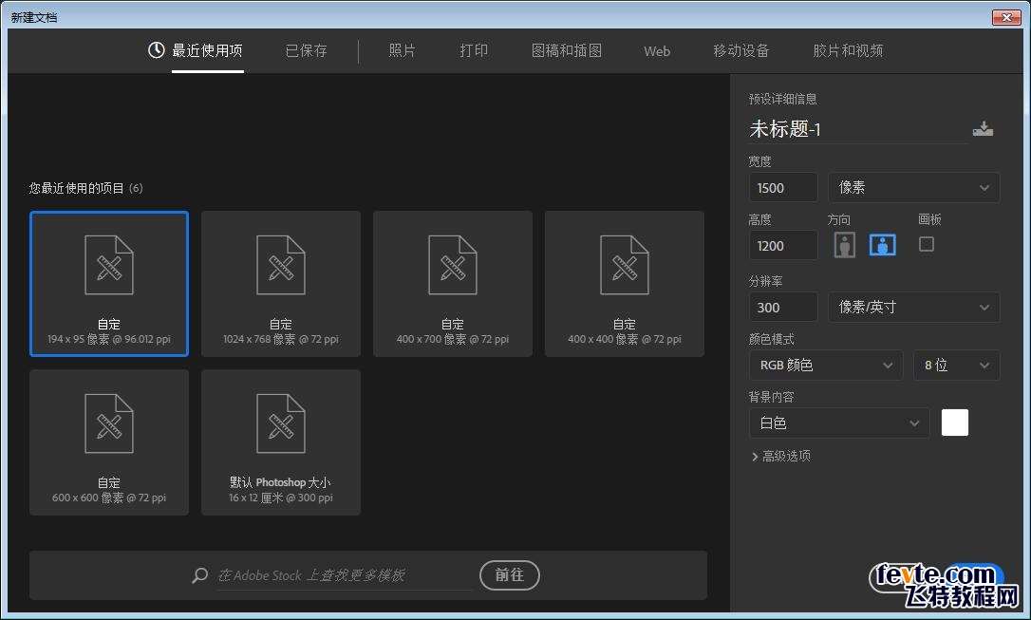Select the 胶片和视频 tab
1031x620 pixels.
pyautogui.click(x=848, y=50)
